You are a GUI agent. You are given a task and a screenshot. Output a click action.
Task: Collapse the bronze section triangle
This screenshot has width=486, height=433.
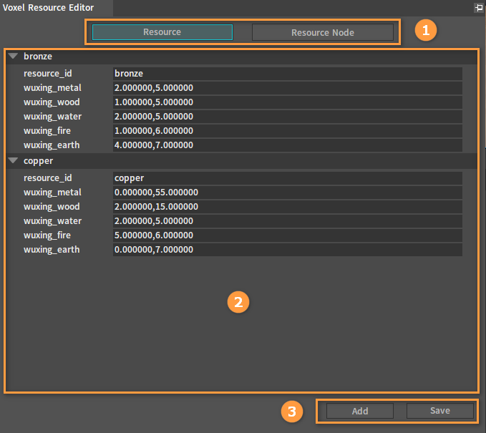tap(13, 56)
